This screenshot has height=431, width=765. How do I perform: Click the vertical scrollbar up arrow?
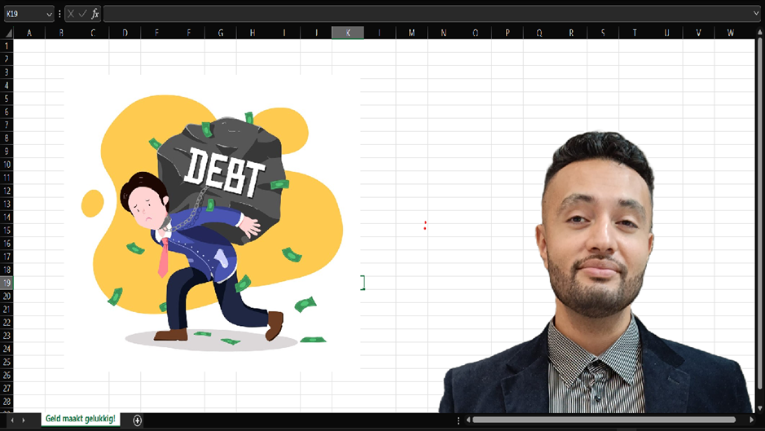click(x=759, y=33)
